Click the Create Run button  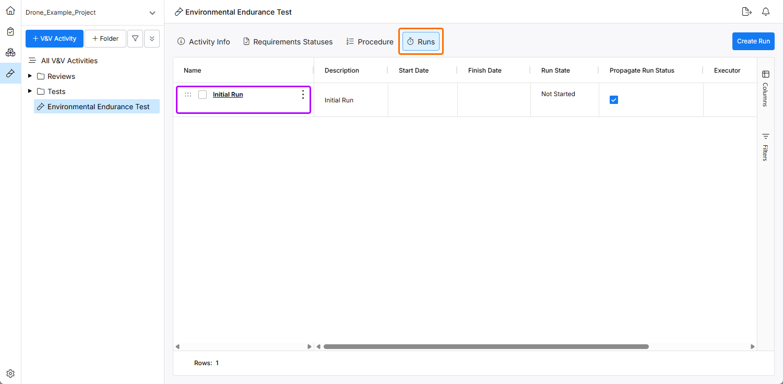pyautogui.click(x=753, y=41)
